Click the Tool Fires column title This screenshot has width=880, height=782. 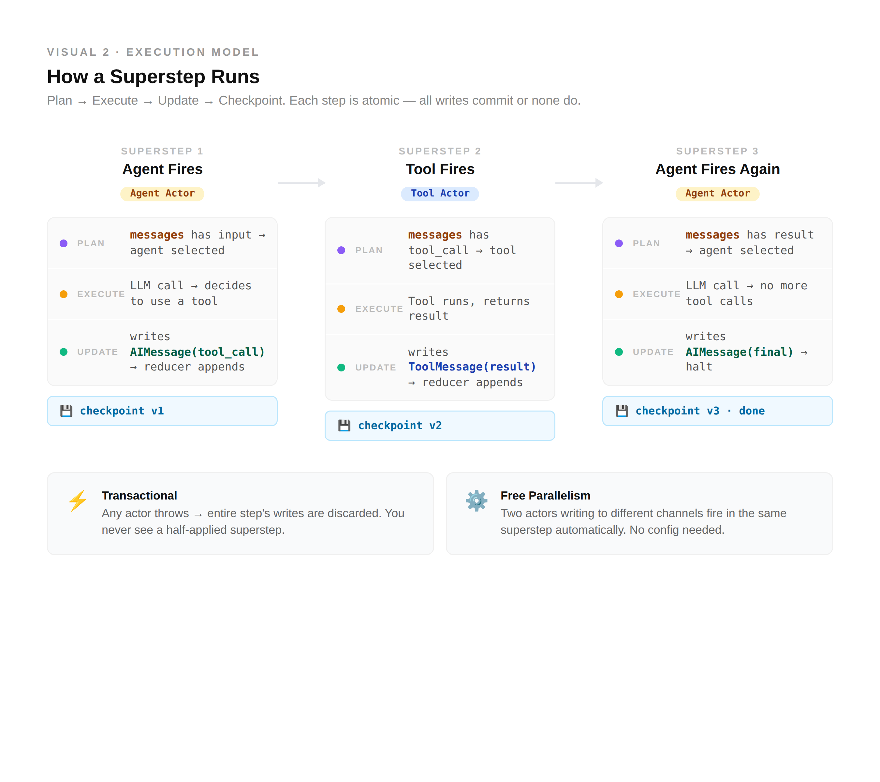(x=440, y=169)
